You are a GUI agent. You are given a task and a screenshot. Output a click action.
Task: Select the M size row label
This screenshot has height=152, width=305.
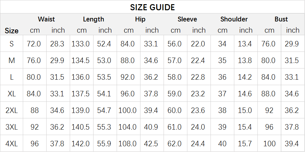[x=12, y=60]
